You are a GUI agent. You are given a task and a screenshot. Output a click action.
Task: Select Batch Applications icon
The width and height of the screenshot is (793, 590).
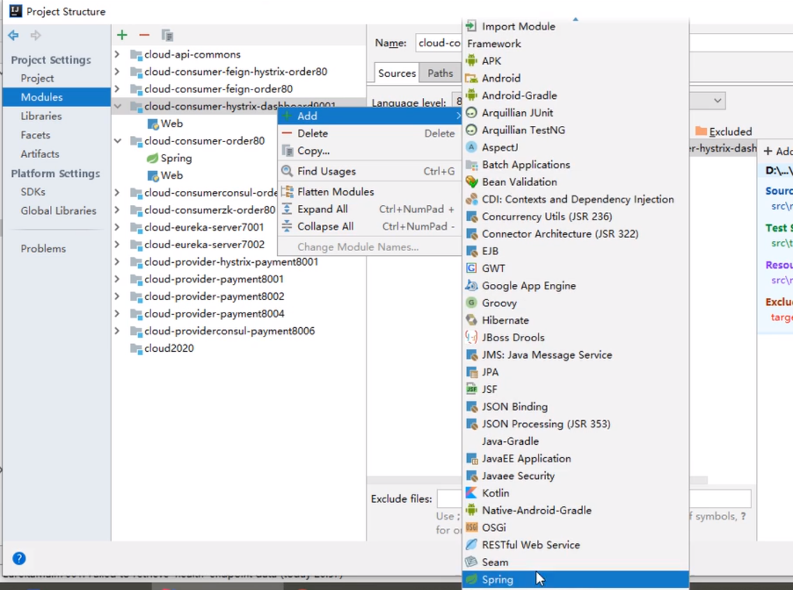pos(471,164)
